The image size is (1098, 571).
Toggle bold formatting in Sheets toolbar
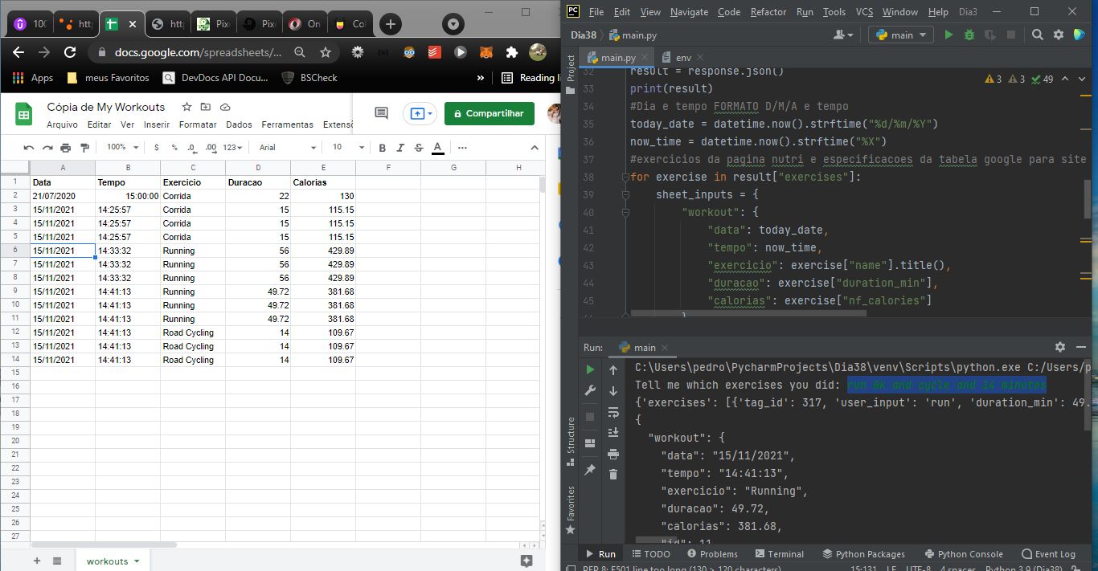tap(383, 148)
